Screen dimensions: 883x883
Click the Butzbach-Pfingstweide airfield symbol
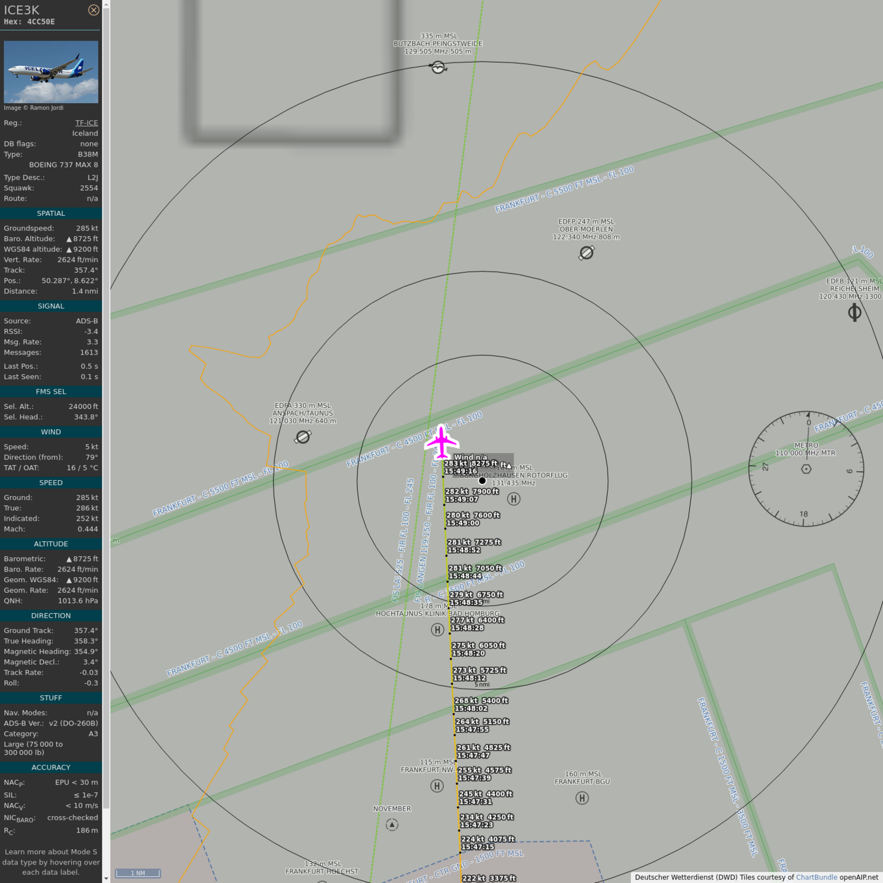(x=438, y=67)
